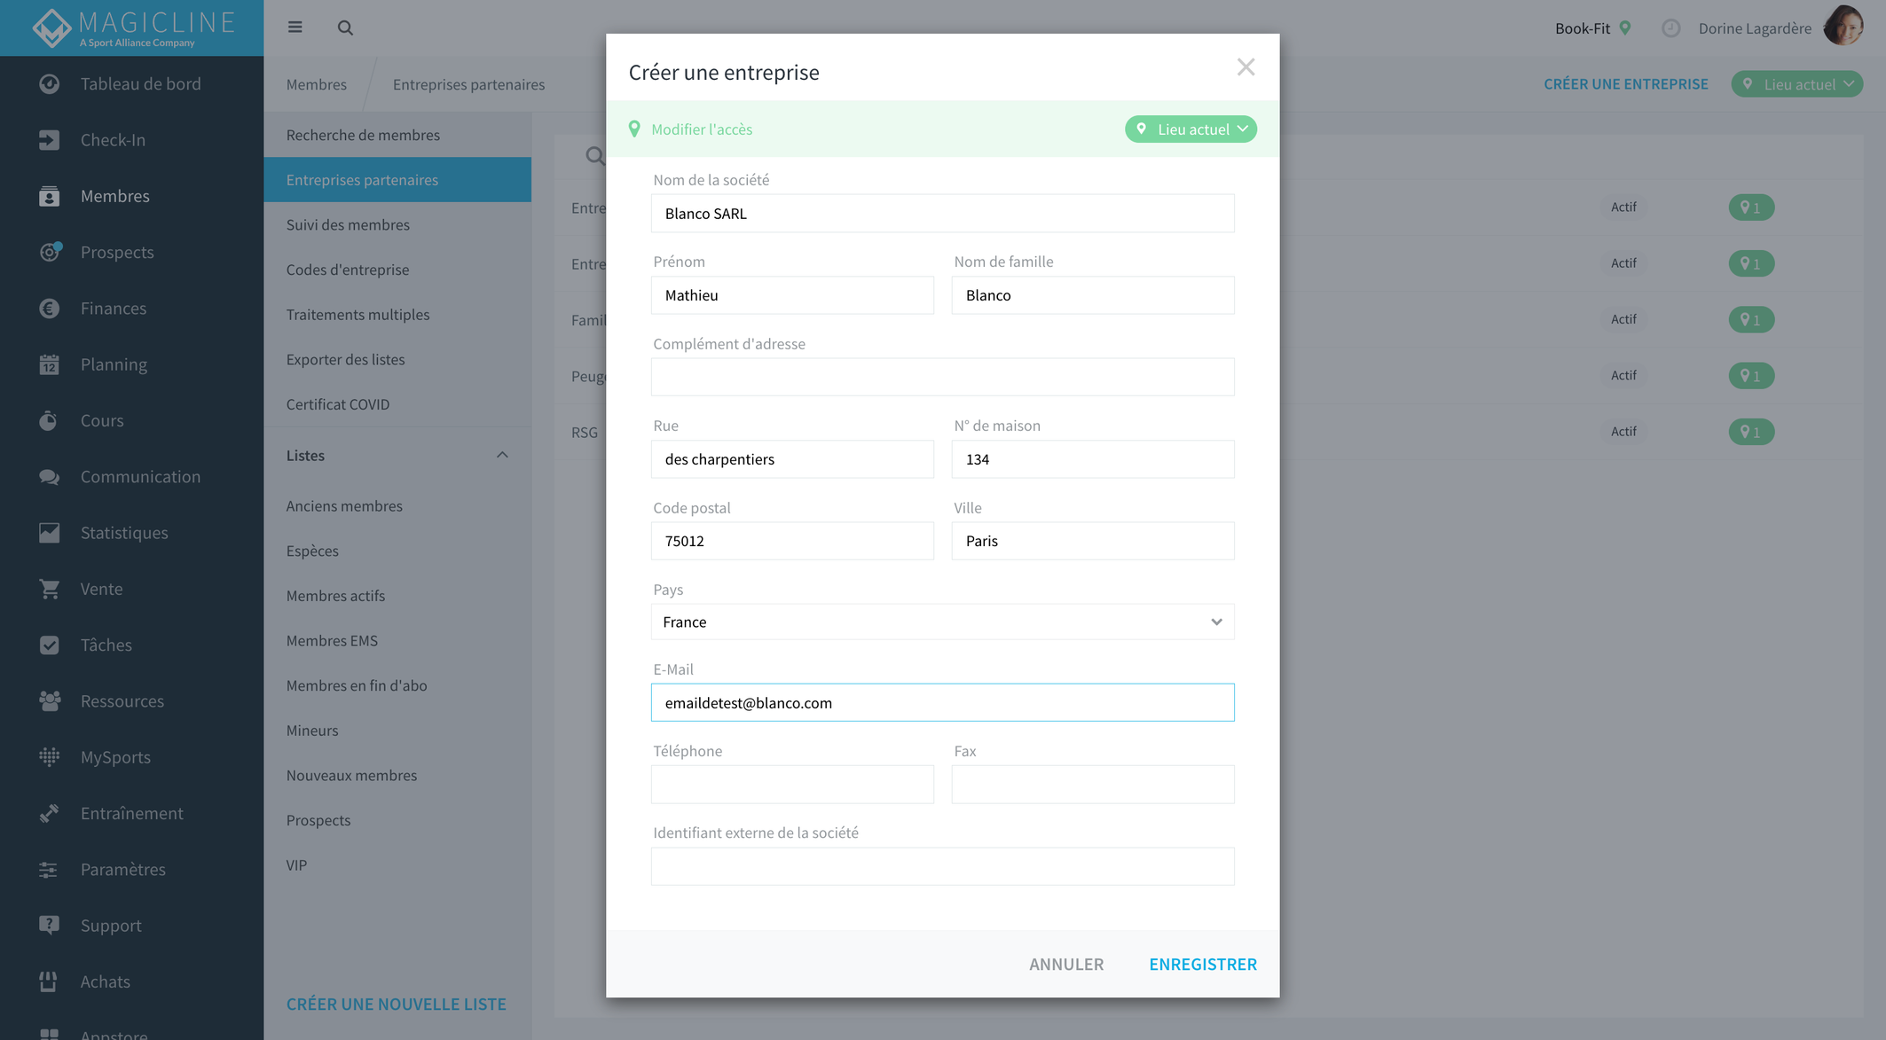Open the Ressources people icon

tap(50, 701)
